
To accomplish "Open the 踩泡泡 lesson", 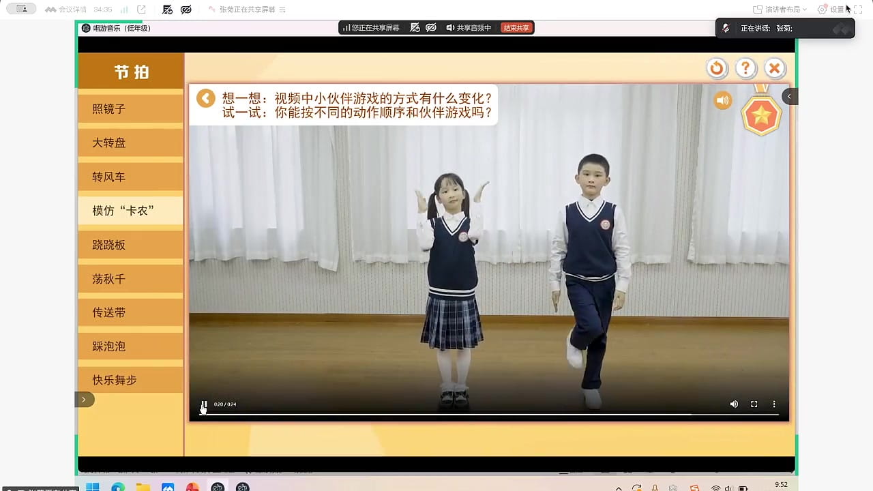I will pyautogui.click(x=130, y=346).
